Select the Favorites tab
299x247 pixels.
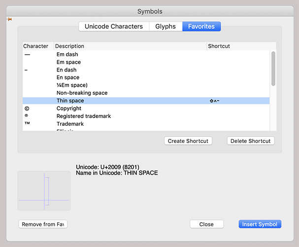201,27
